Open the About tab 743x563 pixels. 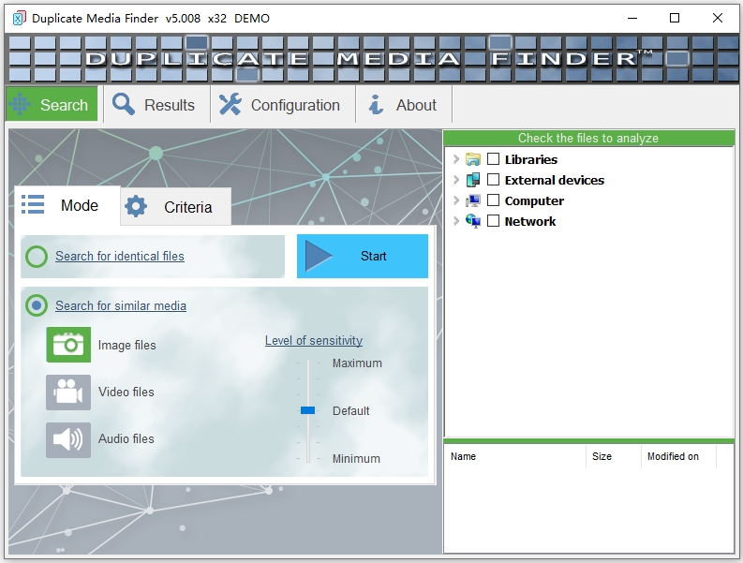tap(404, 104)
